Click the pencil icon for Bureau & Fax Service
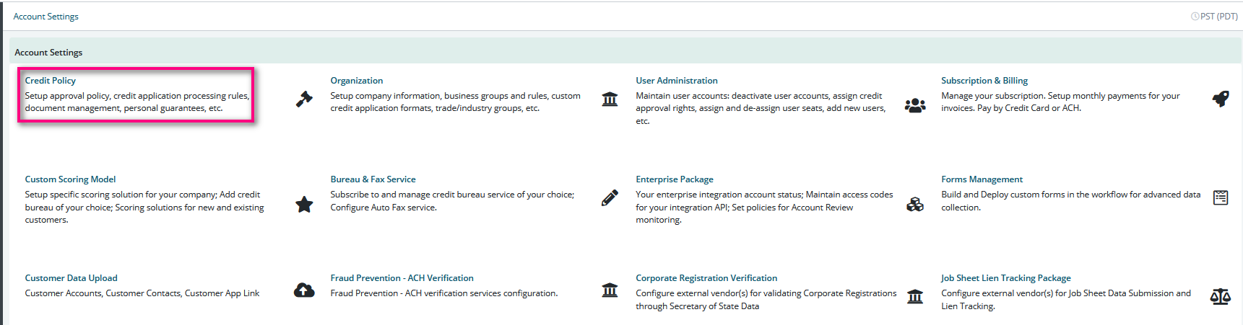 (x=610, y=198)
